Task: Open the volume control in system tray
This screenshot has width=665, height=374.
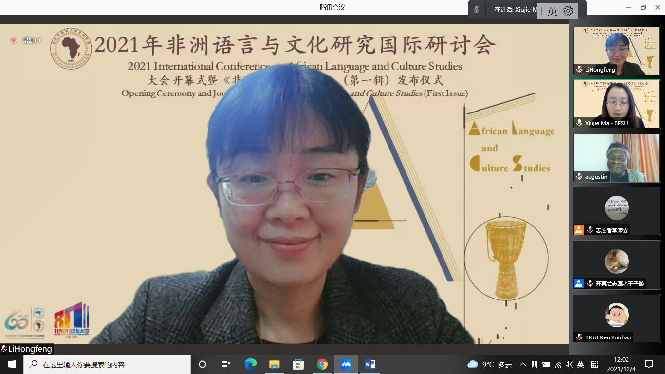Action: [569, 364]
